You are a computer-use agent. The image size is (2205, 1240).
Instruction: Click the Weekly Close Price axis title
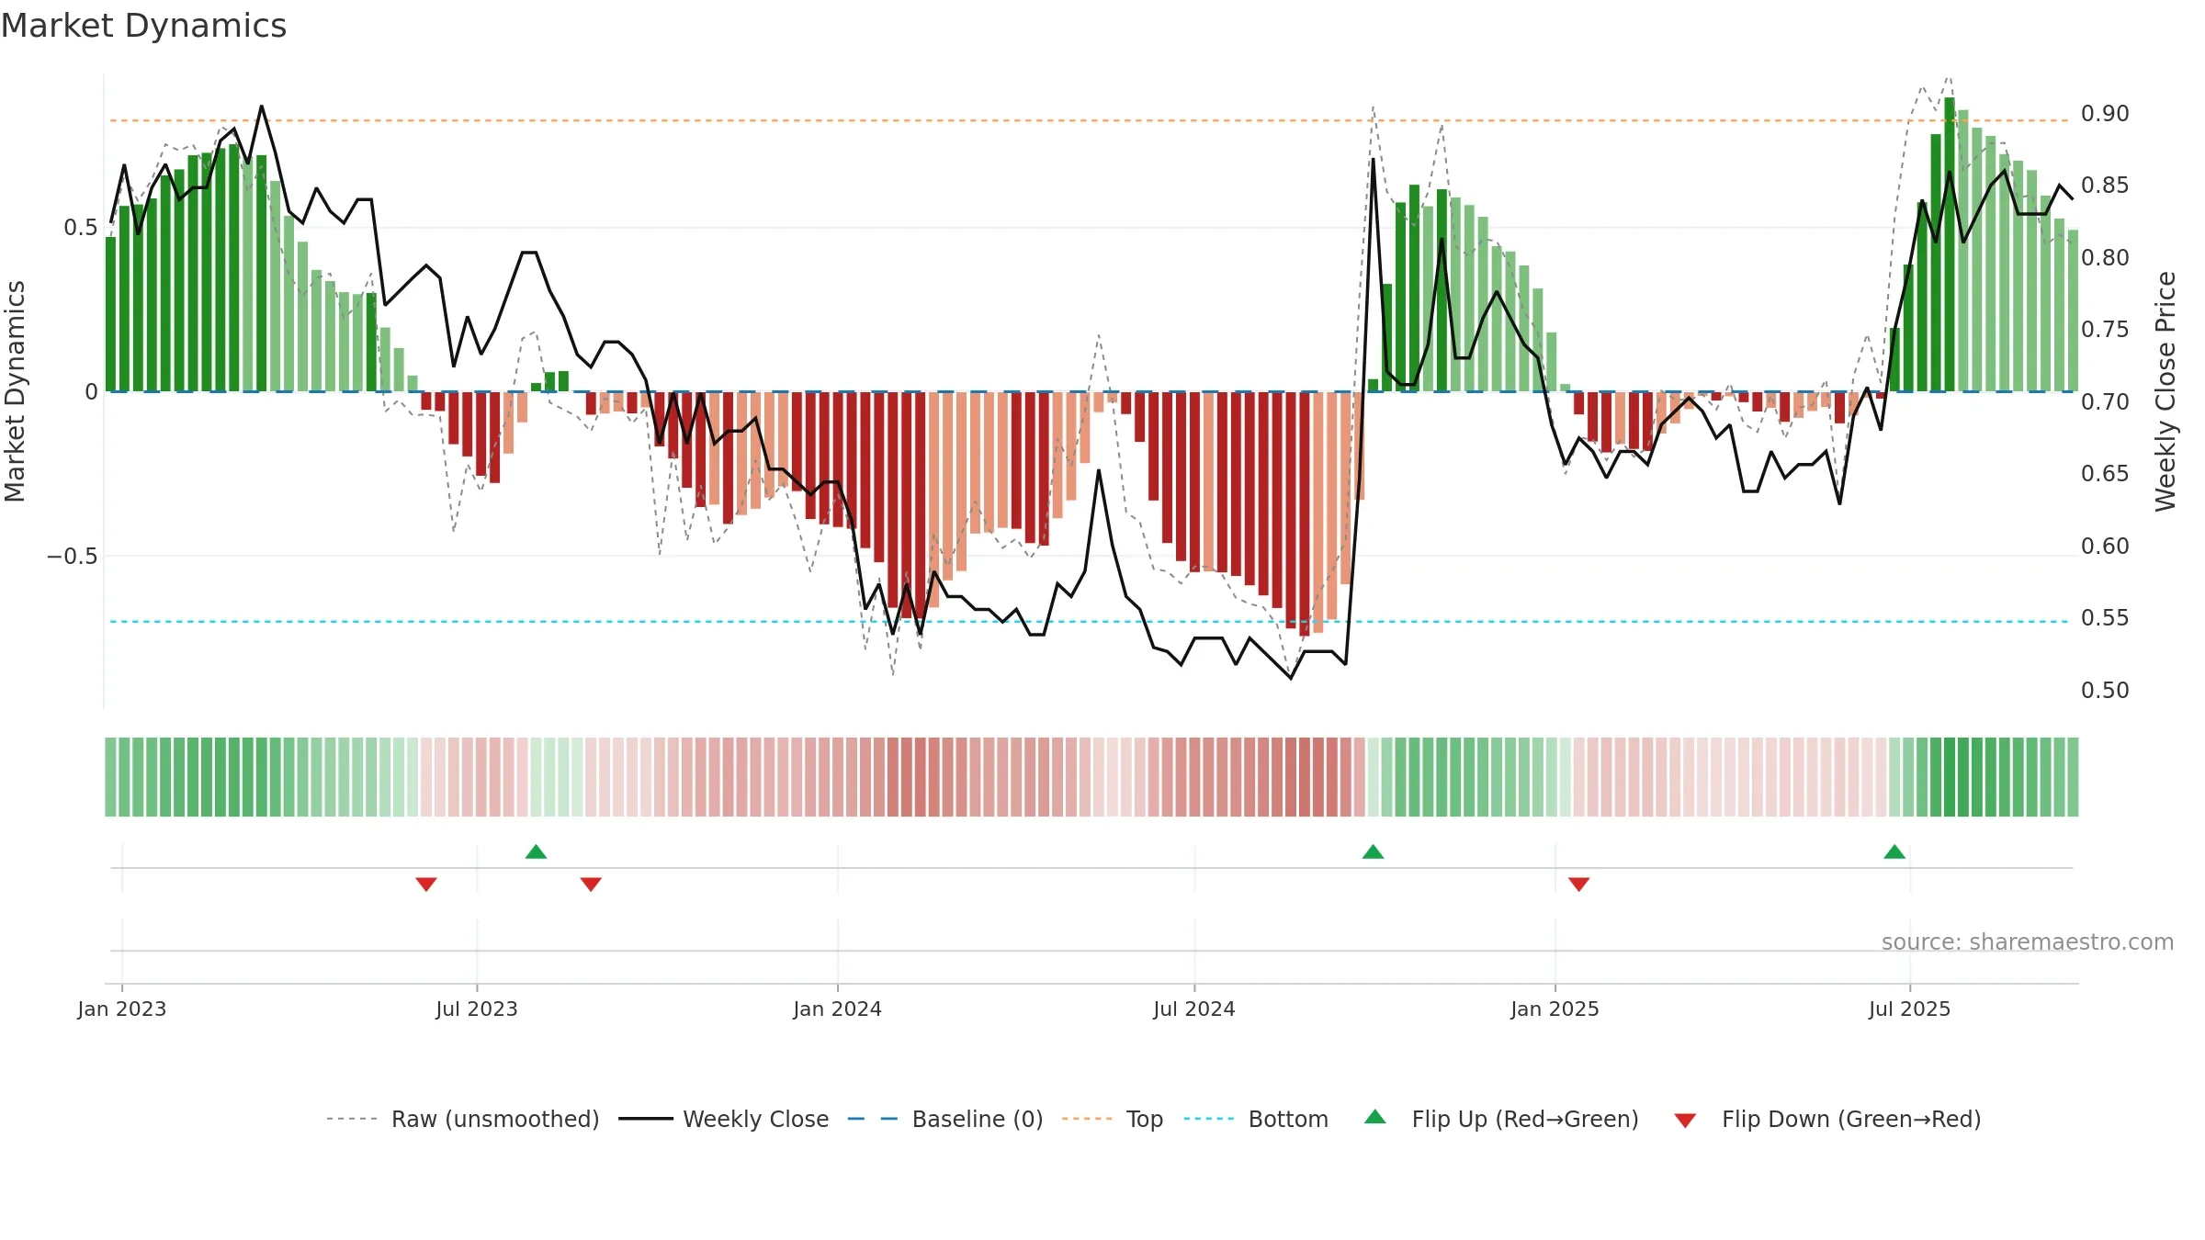(x=2165, y=391)
